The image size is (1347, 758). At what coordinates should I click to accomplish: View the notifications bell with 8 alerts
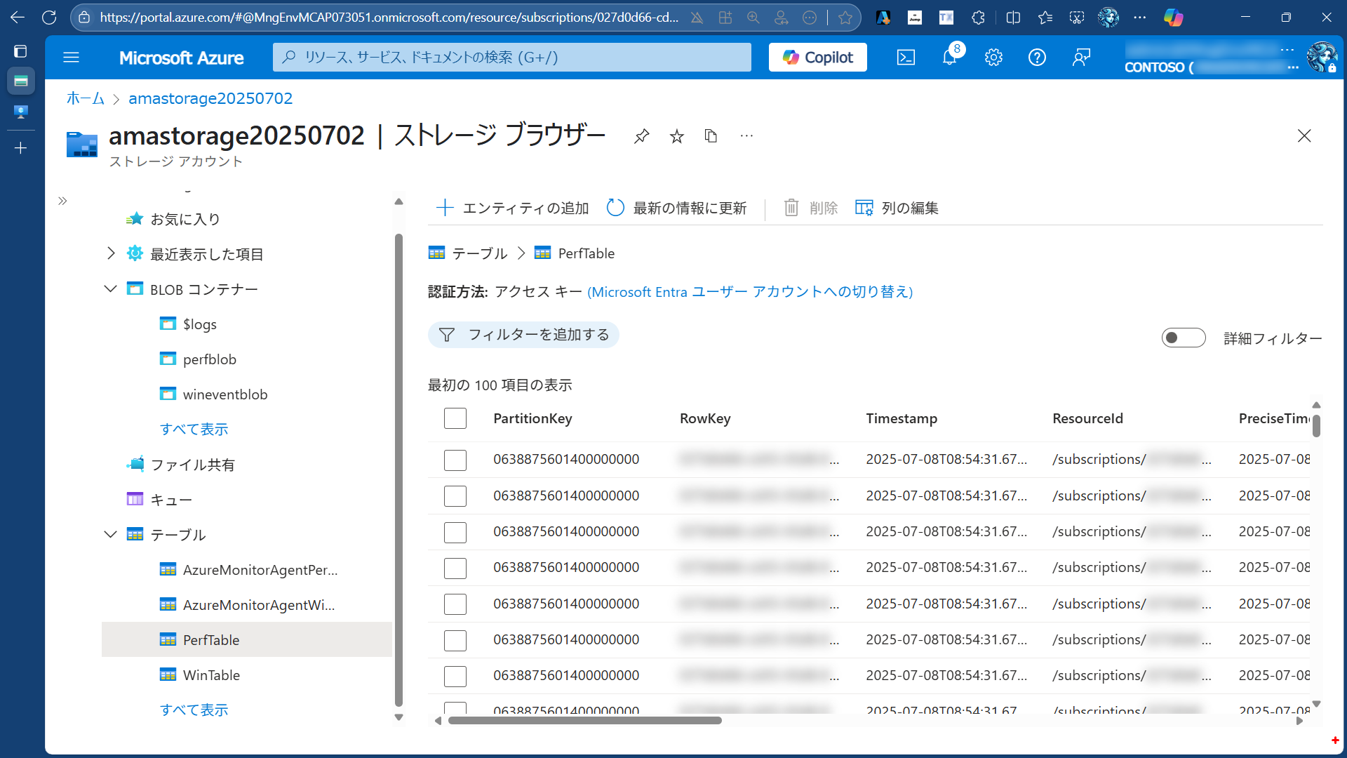pos(949,58)
